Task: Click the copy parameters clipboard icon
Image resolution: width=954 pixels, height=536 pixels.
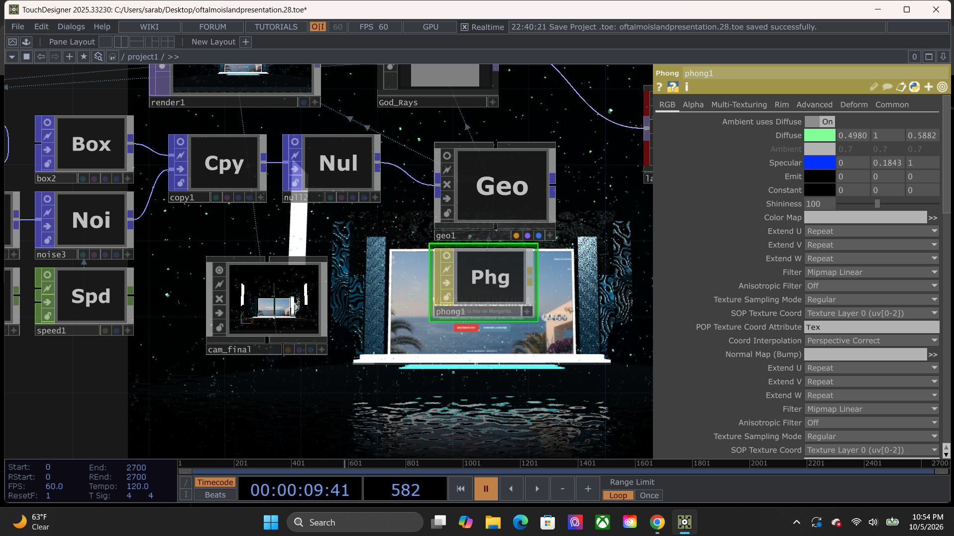Action: pos(901,87)
